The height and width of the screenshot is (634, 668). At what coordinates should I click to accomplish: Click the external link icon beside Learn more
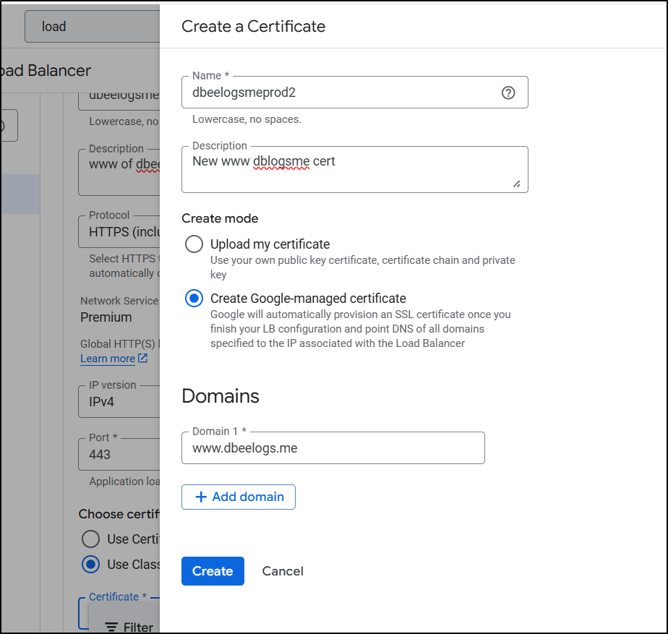[x=143, y=359]
